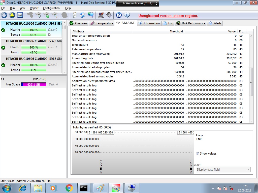This screenshot has width=258, height=193.
Task: Open Windows Explorer from the taskbar
Action: (x=38, y=188)
